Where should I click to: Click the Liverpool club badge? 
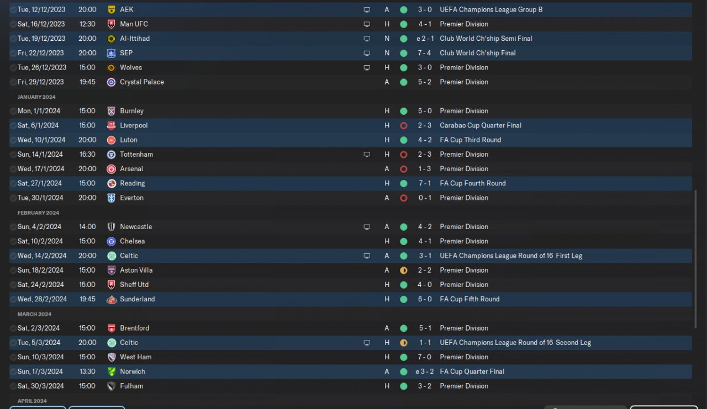111,125
